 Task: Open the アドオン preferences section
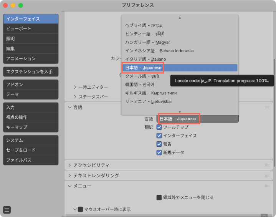coord(31,84)
